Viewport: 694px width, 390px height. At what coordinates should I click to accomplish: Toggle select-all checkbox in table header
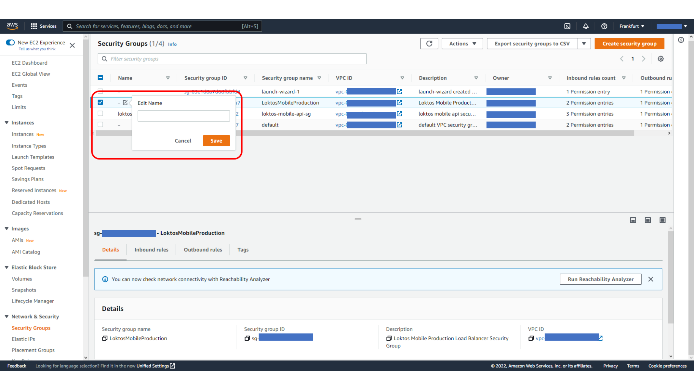tap(100, 78)
